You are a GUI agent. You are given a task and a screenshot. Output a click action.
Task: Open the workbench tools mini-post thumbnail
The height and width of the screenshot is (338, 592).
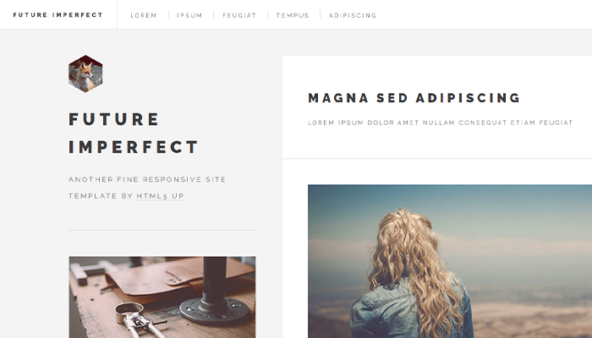[x=162, y=297]
